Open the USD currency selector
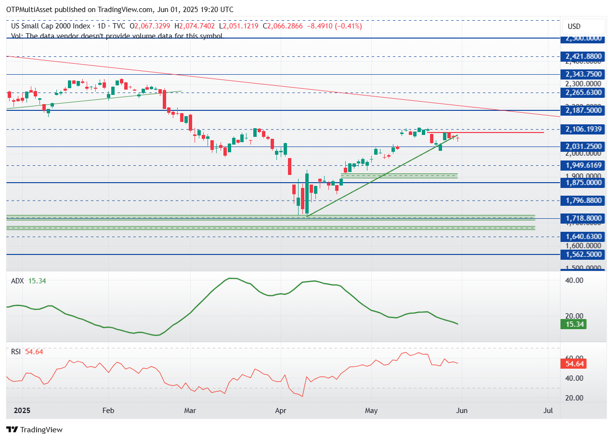Viewport: 613px width, 440px height. click(583, 26)
